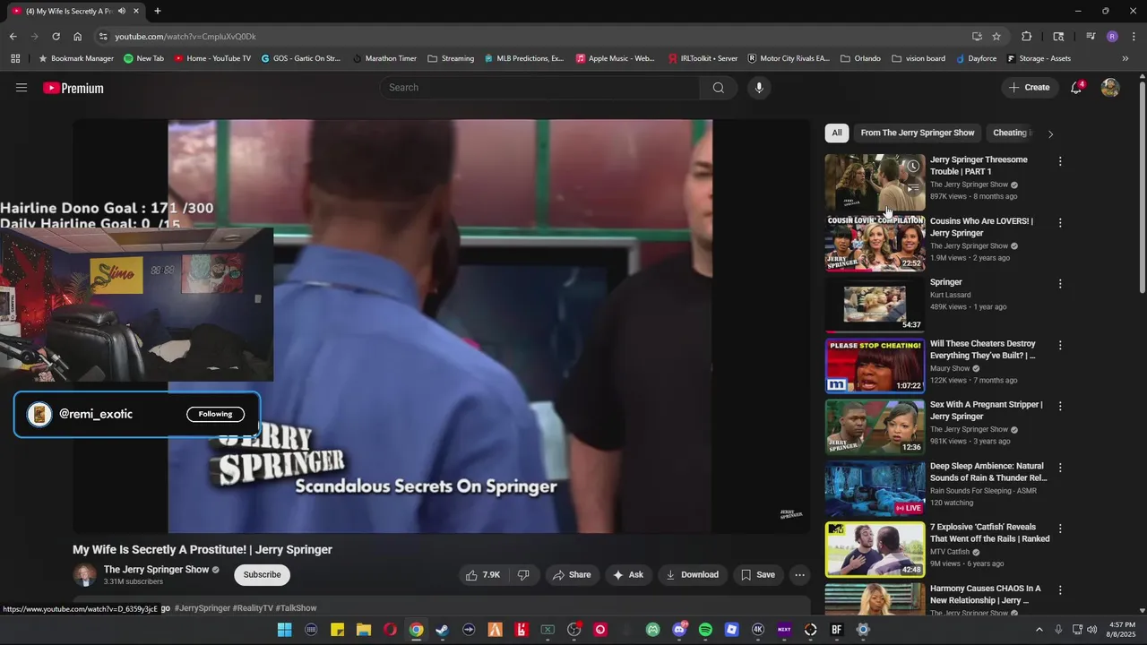Screen dimensions: 1147x645
Task: Click the Create button
Action: click(x=1029, y=88)
